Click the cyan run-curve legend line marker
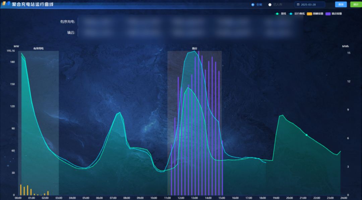 (x=291, y=14)
